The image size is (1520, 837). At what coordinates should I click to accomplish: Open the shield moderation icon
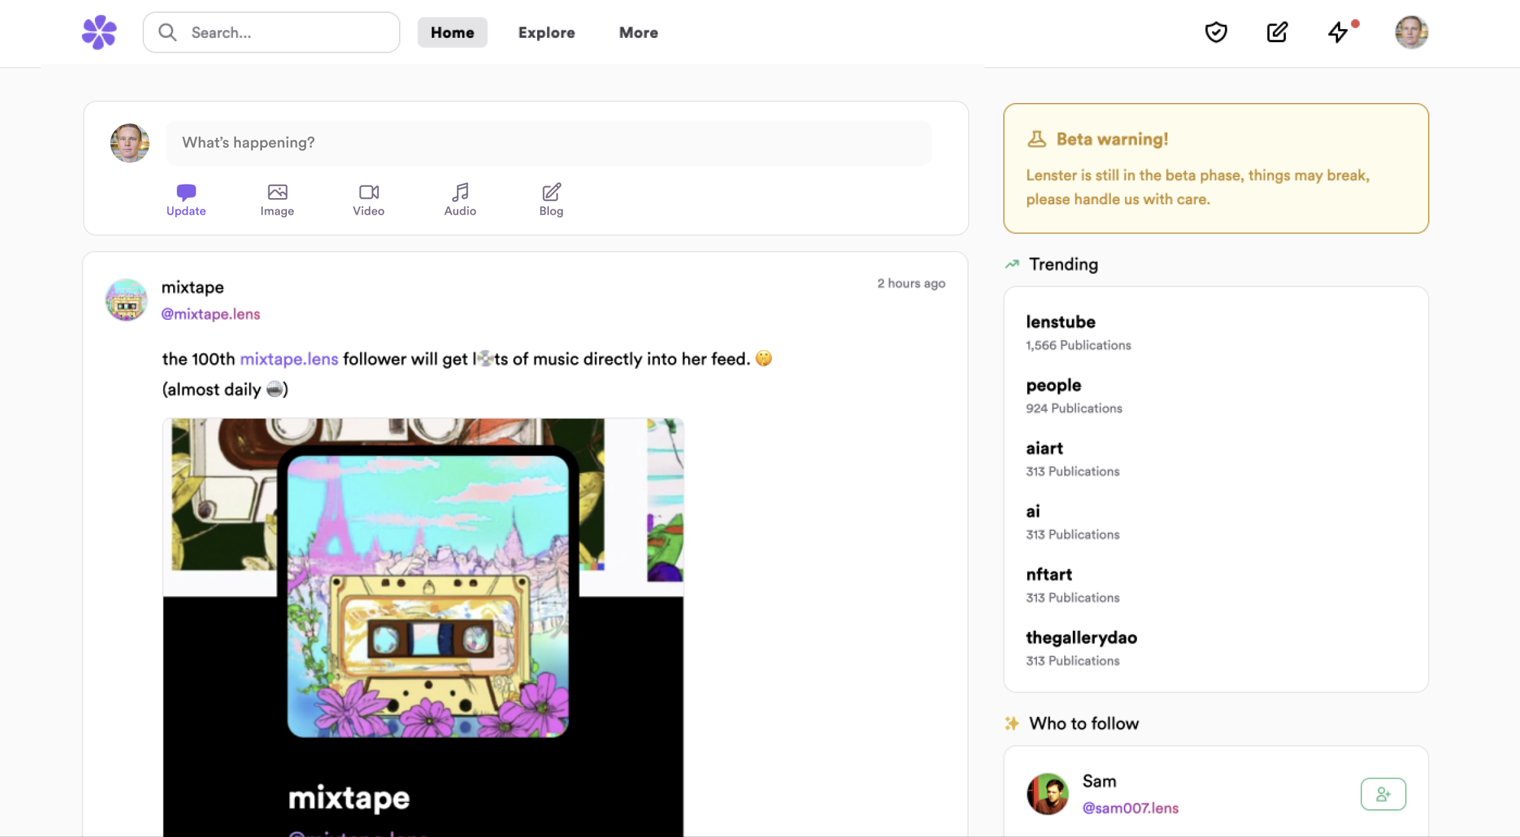1216,32
